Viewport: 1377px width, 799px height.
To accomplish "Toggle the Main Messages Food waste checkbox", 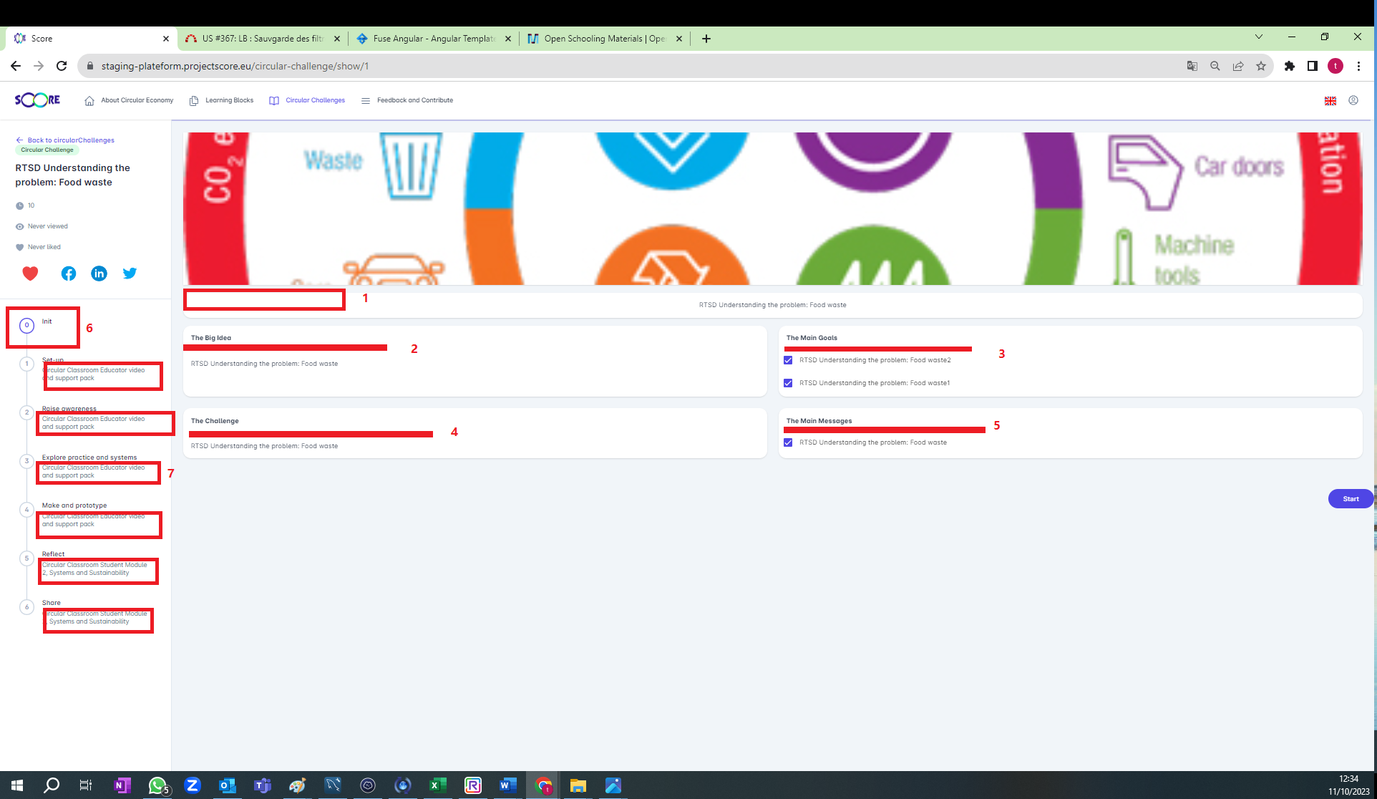I will pyautogui.click(x=788, y=442).
